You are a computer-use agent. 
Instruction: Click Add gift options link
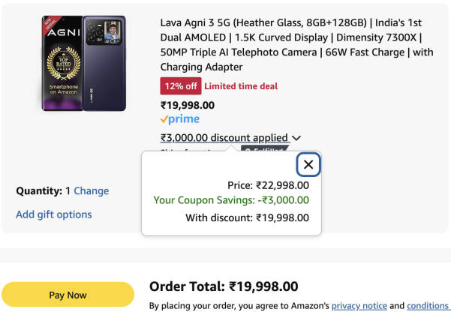click(x=54, y=214)
